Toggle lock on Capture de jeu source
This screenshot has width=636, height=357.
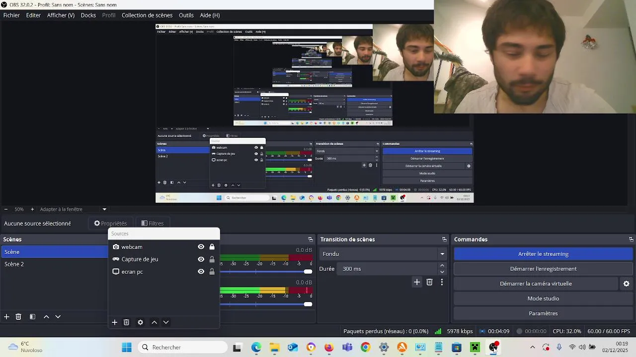(x=212, y=259)
